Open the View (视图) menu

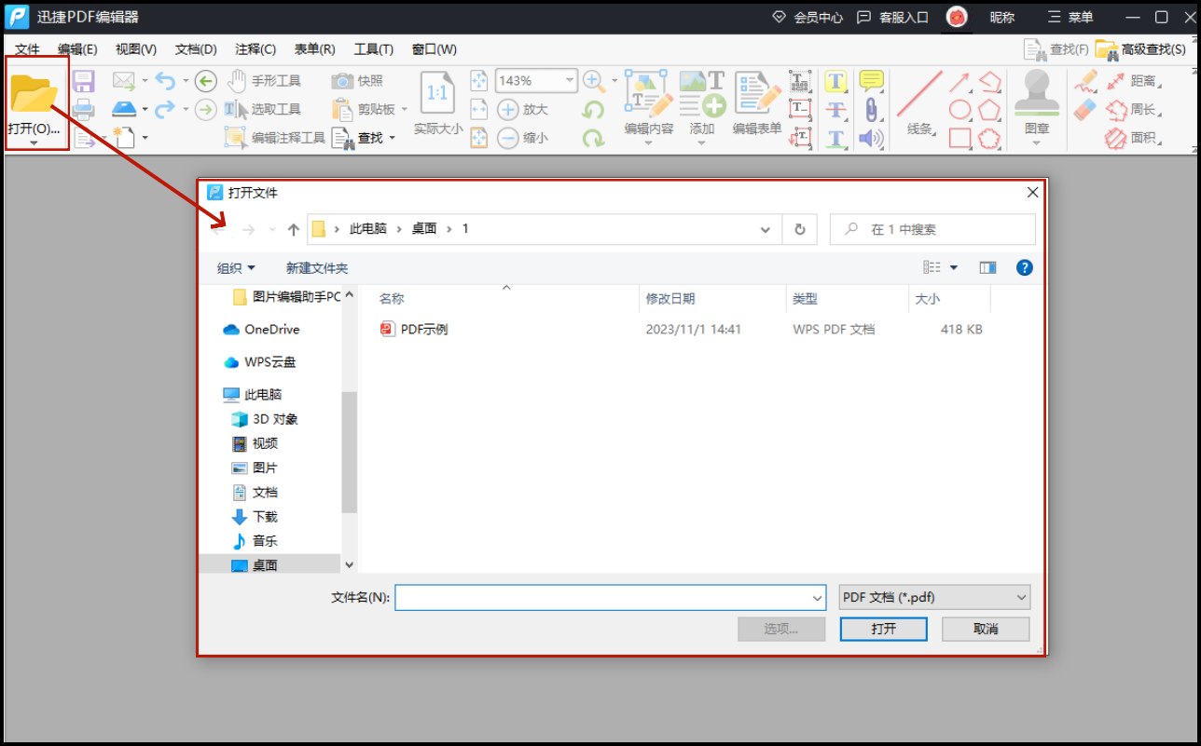coord(136,49)
